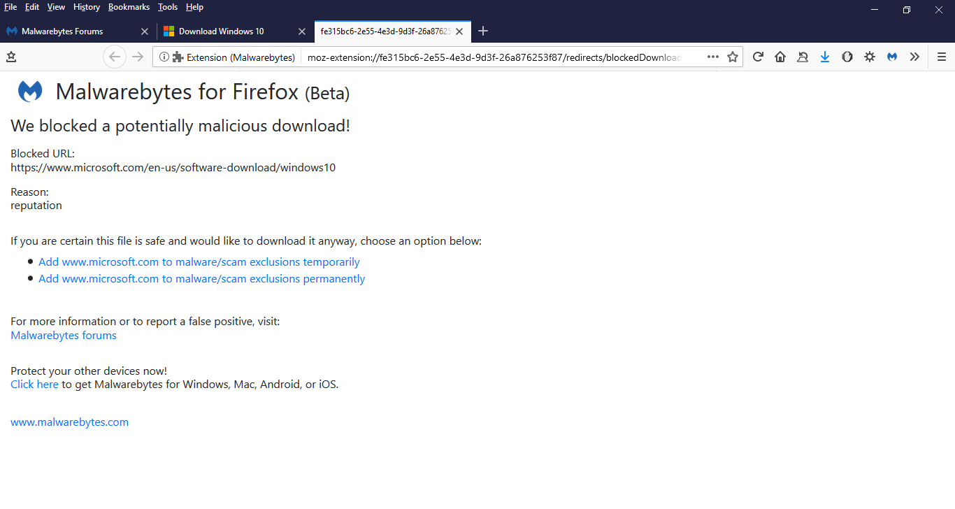Viewport: 955px width, 509px height.
Task: Open a new tab with the plus button
Action: point(483,31)
